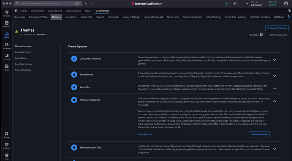The width and height of the screenshot is (292, 161).
Task: Select Theme Exposure in side navigation
Action: [23, 47]
